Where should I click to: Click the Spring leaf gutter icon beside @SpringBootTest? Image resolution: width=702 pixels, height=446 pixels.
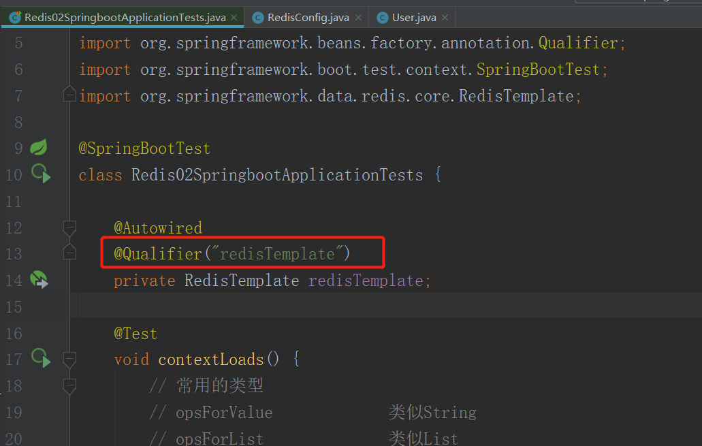(39, 147)
